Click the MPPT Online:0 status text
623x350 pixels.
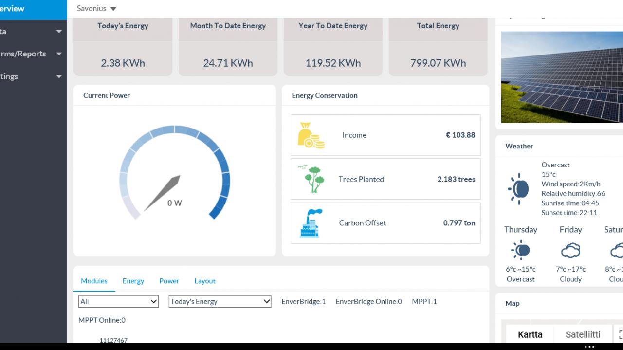click(x=102, y=320)
